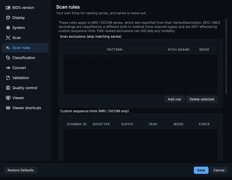Click MODE header in sequence hints table
The height and width of the screenshot is (180, 232).
(x=178, y=124)
